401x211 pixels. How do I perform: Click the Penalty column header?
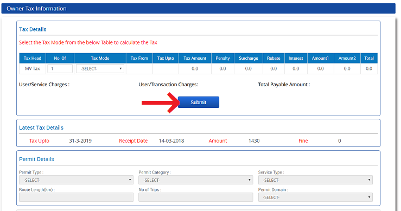pyautogui.click(x=223, y=59)
